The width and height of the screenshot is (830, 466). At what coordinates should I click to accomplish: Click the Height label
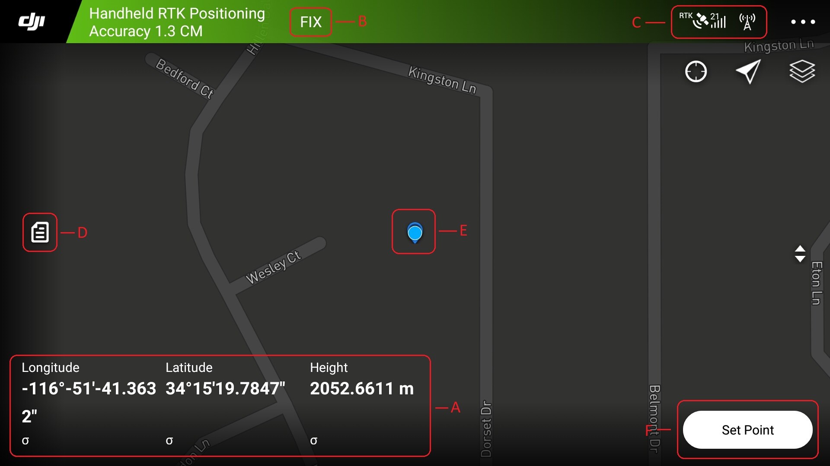329,367
